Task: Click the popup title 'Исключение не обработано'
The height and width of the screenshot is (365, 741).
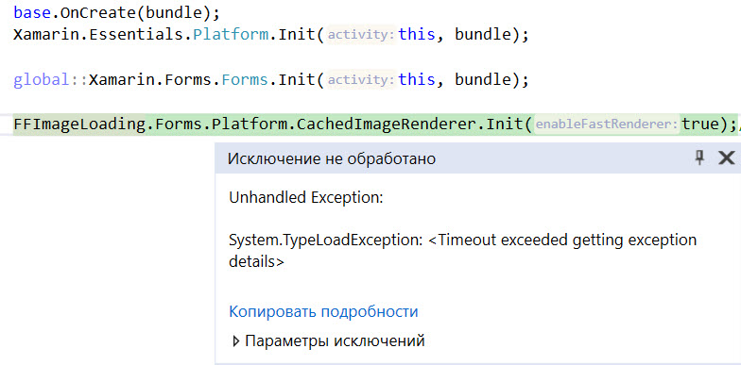Action: pos(331,158)
